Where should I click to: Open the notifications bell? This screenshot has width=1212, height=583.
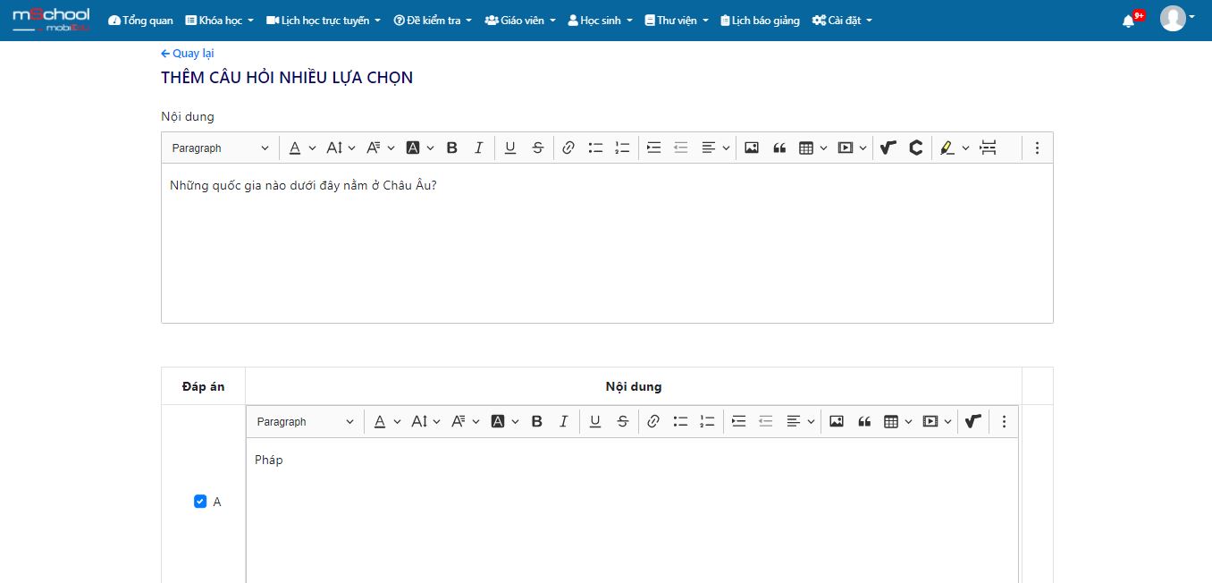point(1129,21)
